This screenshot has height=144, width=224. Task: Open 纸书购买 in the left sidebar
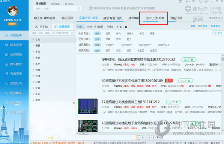[14, 93]
